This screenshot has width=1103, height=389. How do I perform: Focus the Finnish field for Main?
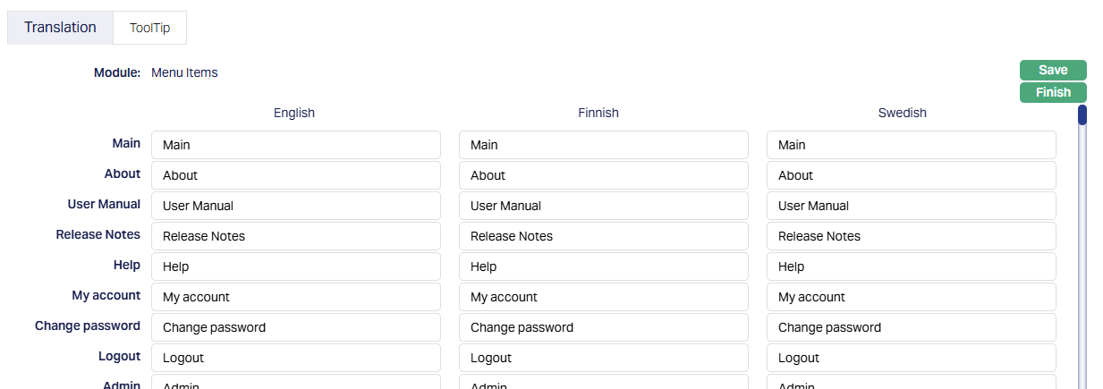[603, 145]
